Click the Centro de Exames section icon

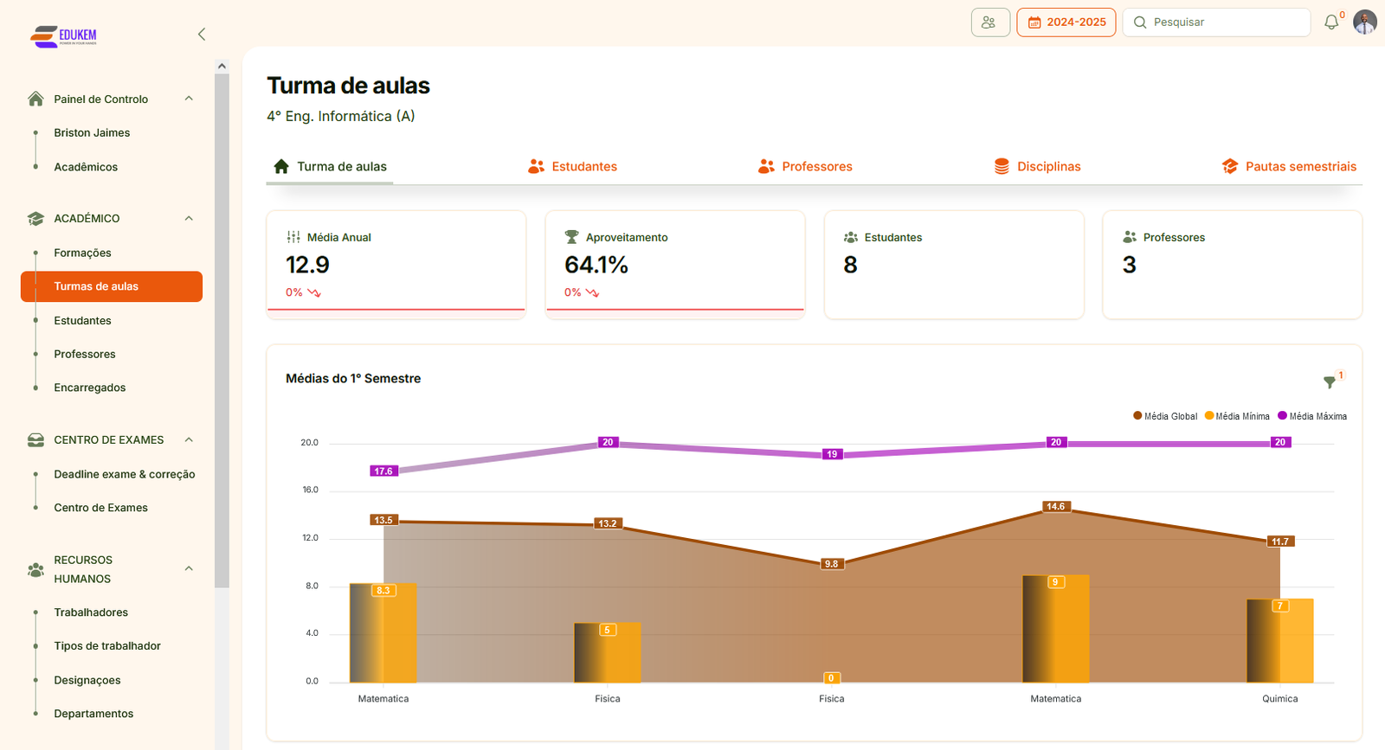pos(35,440)
